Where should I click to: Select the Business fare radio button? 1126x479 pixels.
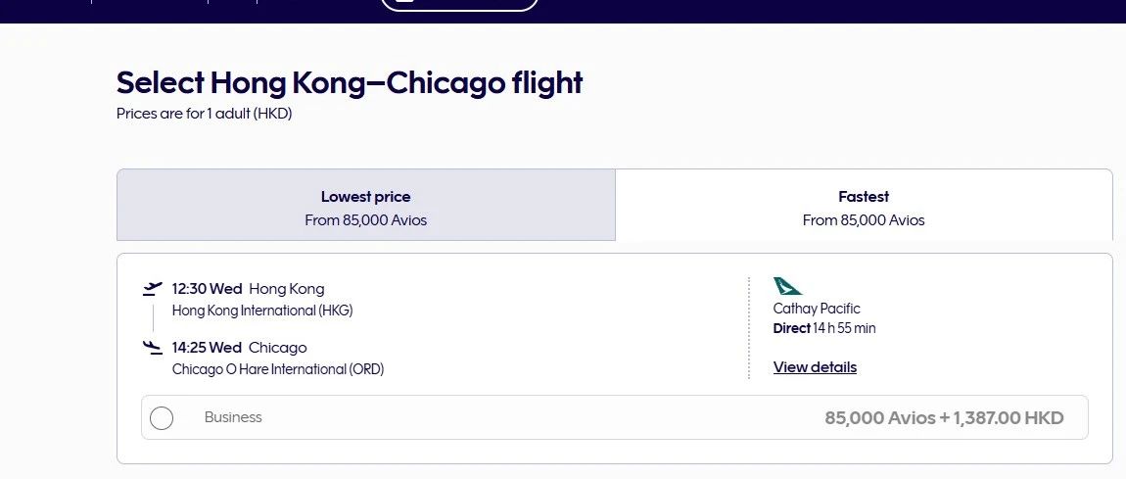point(162,418)
